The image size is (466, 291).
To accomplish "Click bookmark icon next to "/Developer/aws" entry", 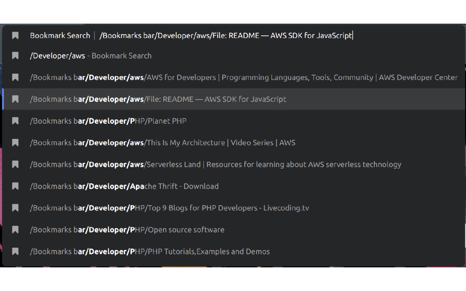I will pyautogui.click(x=15, y=55).
